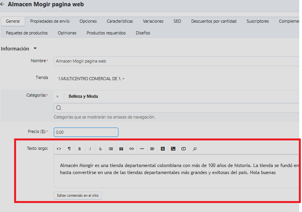Open the font color tool
The height and width of the screenshot is (212, 302).
coord(163,149)
